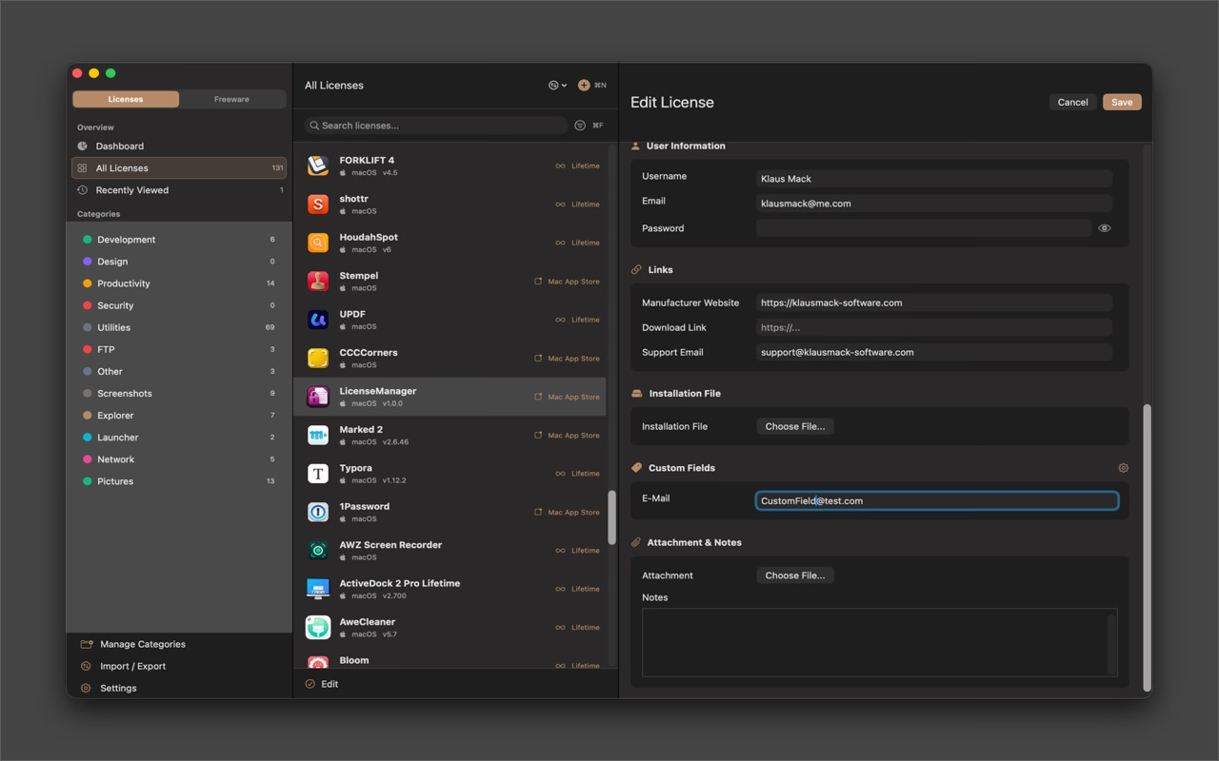1219x761 pixels.
Task: Click the Manufacturer Website field
Action: click(934, 302)
